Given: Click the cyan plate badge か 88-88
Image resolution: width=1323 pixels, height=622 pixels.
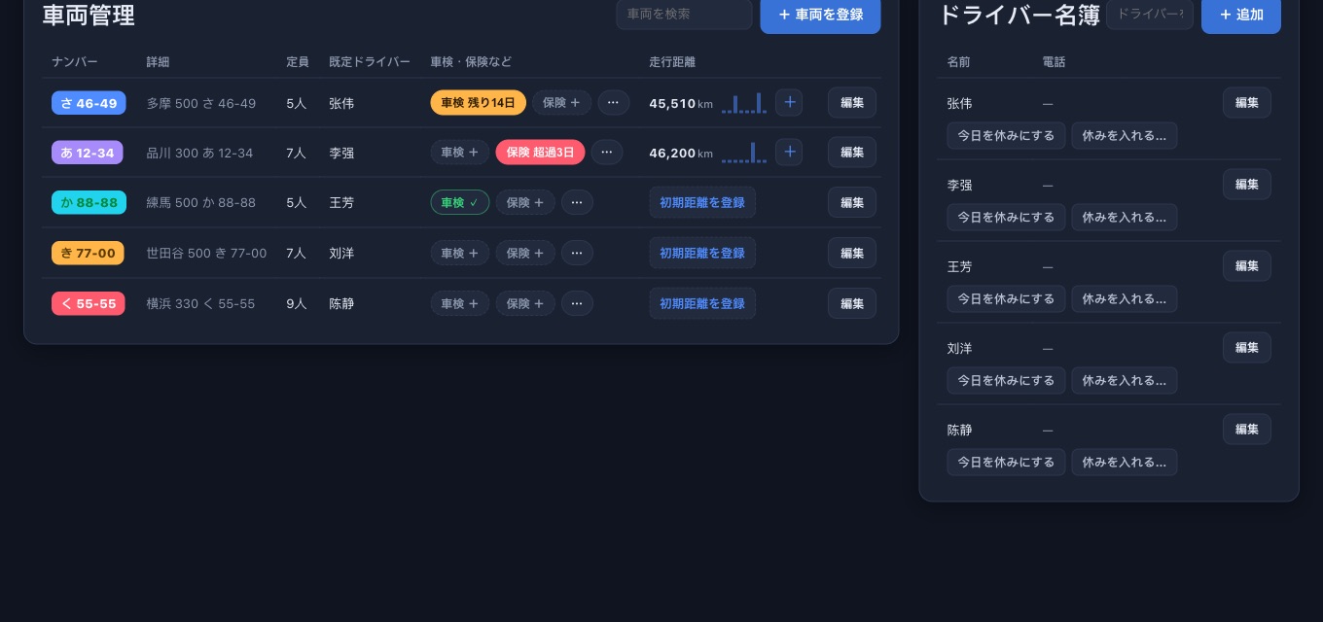Looking at the screenshot, I should click(89, 203).
